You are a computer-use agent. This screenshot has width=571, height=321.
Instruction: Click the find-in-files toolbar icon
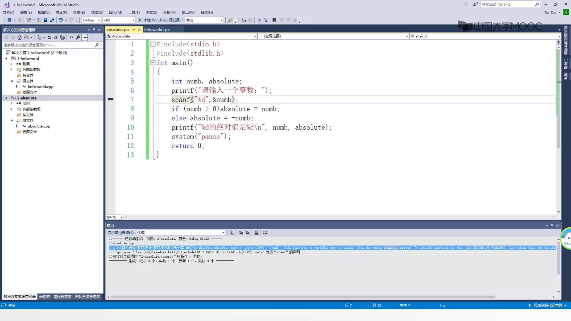click(x=230, y=20)
